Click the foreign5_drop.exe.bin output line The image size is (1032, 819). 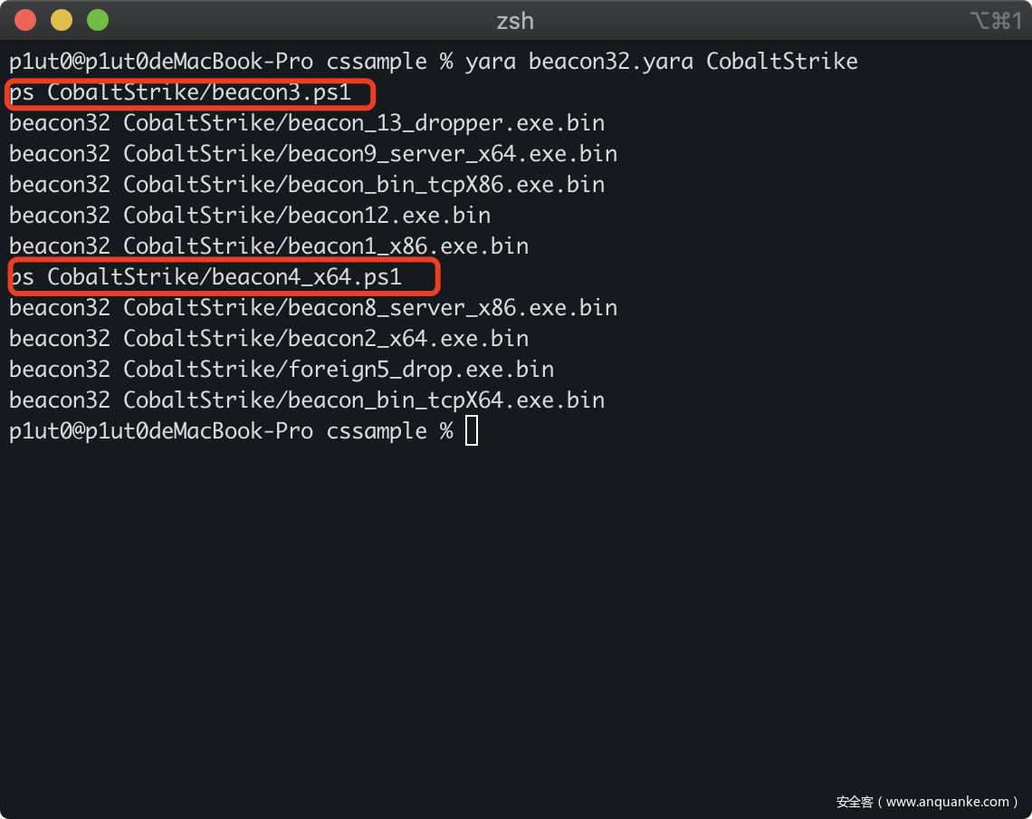coord(282,370)
